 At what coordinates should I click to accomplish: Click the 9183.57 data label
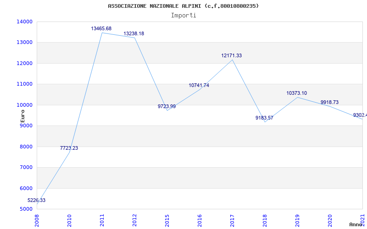264,118
